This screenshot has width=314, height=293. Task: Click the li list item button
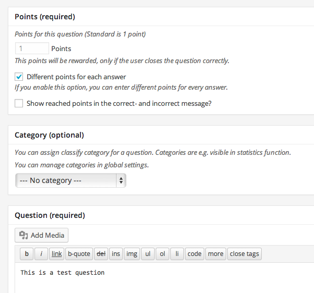pos(177,254)
